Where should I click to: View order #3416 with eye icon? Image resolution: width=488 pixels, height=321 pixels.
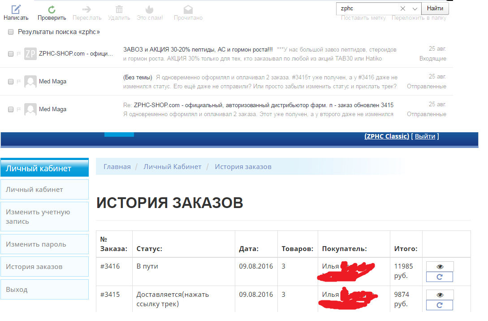(x=440, y=266)
